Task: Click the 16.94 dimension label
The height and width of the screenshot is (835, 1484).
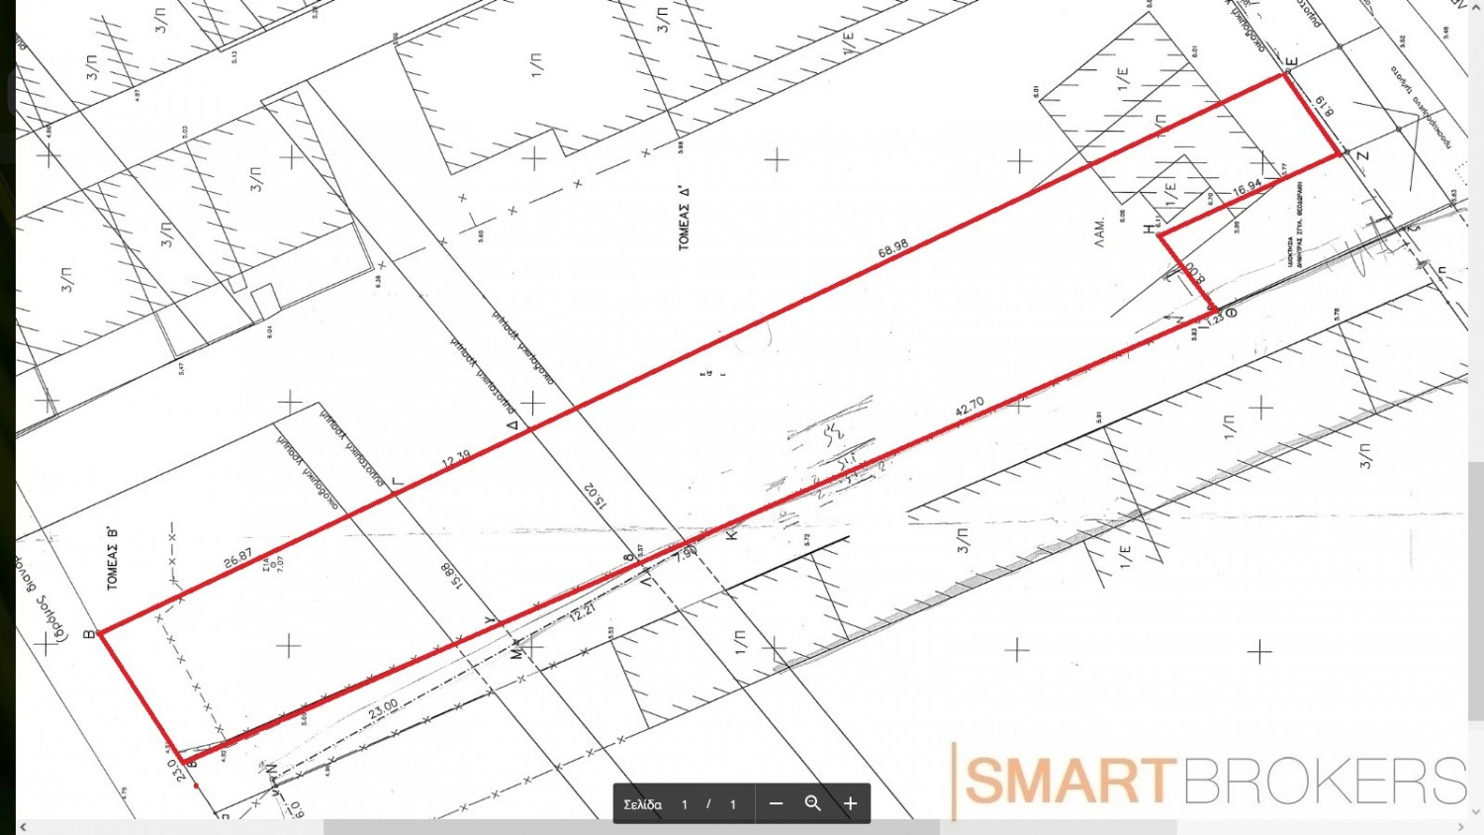Action: pyautogui.click(x=1247, y=187)
